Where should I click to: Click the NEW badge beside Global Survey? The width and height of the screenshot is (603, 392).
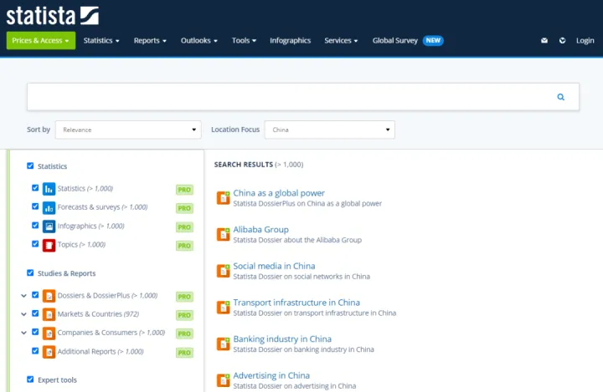(433, 40)
